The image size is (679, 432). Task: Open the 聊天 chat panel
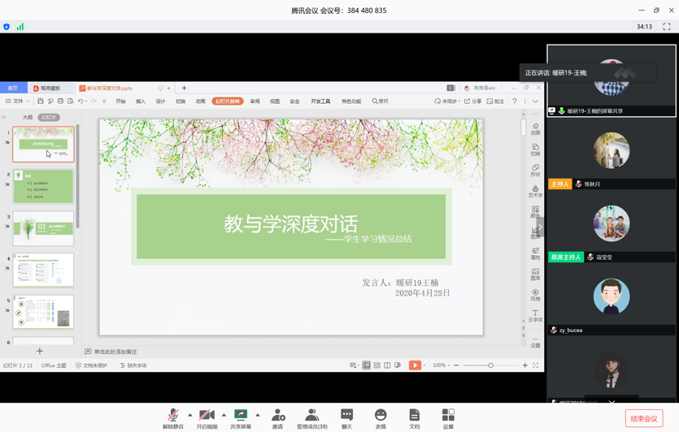(x=347, y=416)
